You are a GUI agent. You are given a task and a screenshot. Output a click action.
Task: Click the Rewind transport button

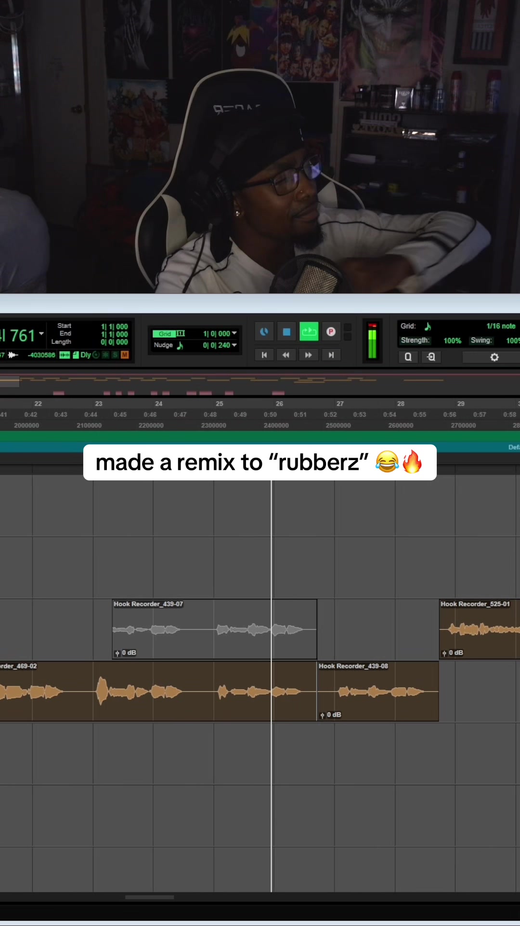pos(286,355)
